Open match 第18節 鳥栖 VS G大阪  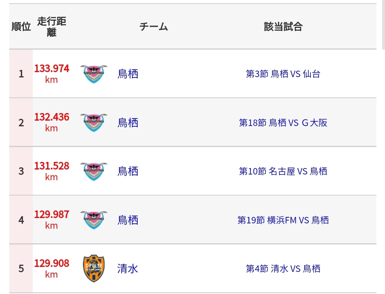[x=283, y=123]
